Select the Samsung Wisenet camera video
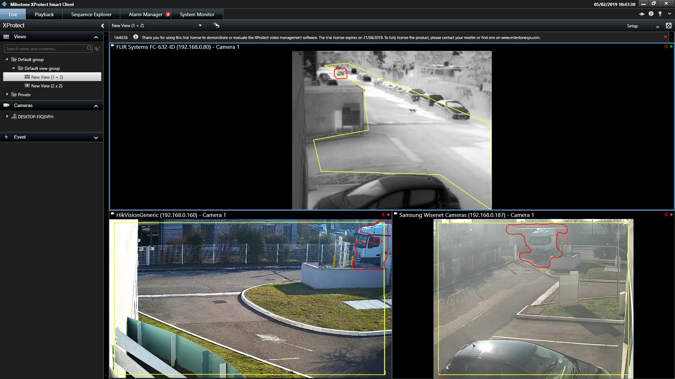This screenshot has height=379, width=675. click(x=533, y=299)
